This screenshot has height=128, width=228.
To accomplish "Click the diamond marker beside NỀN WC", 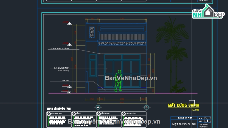I will [x=74, y=114].
